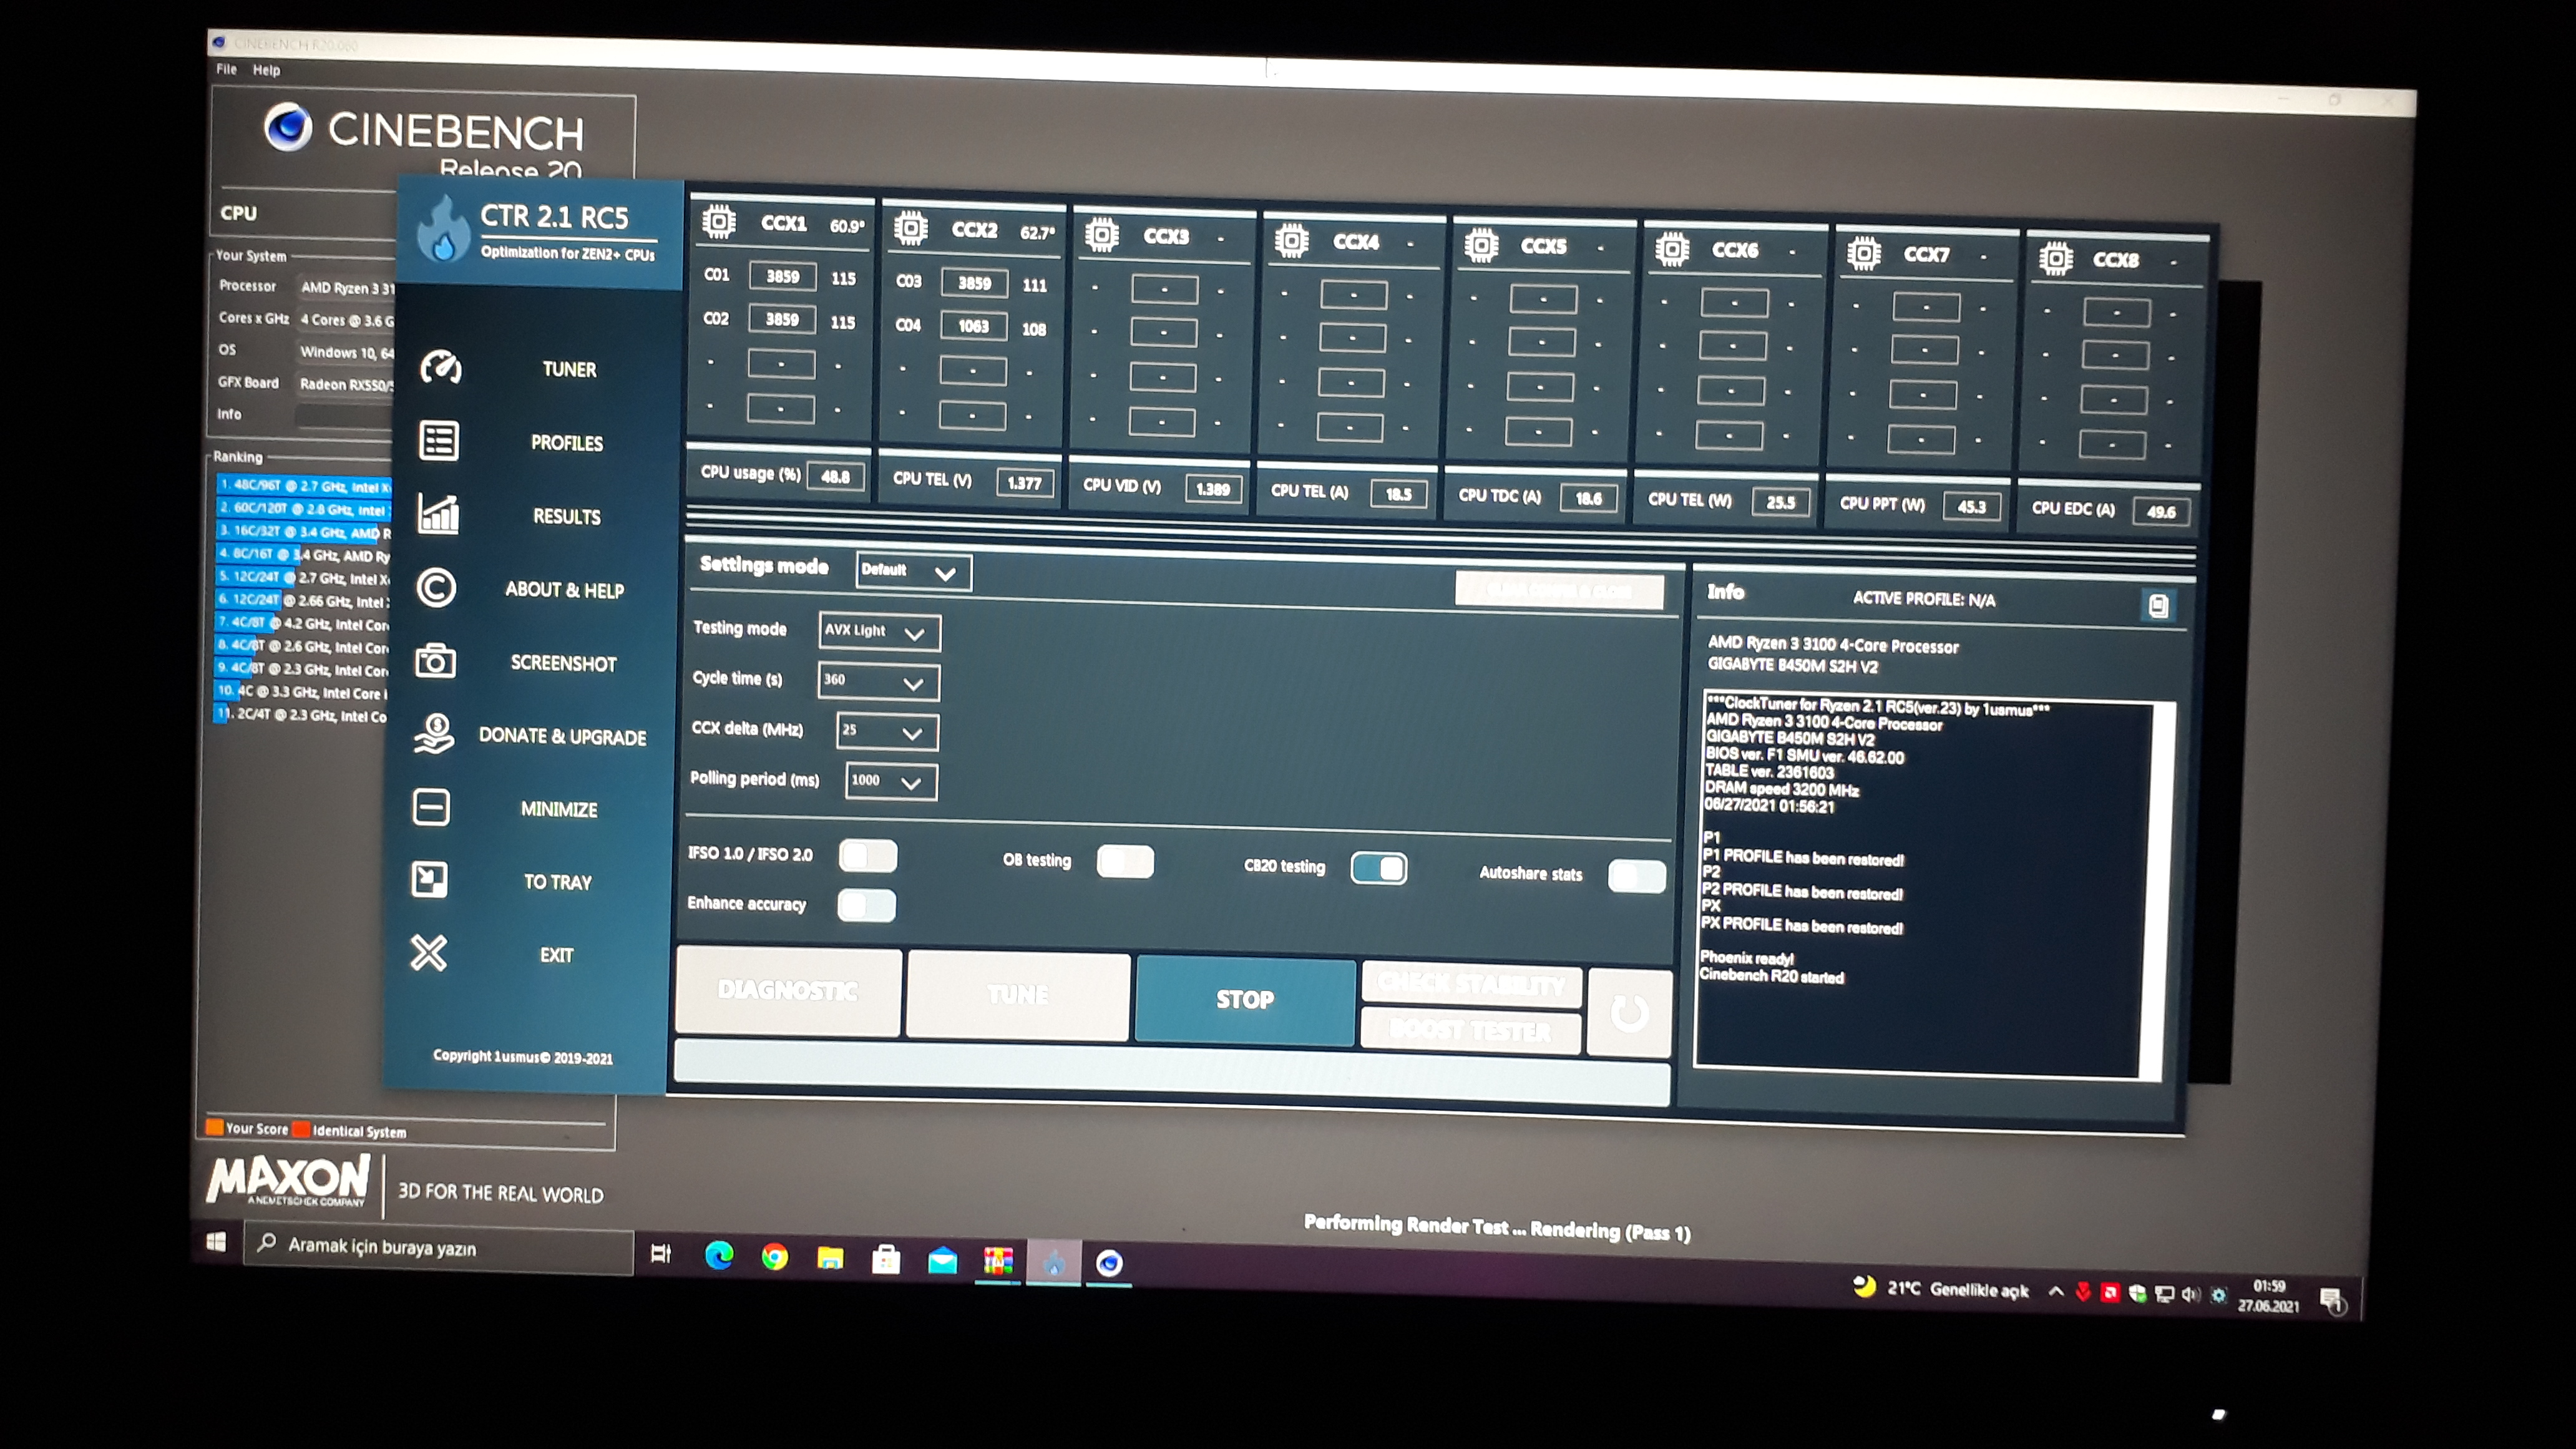
Task: Click the CCX8 chip icon
Action: tap(2055, 259)
